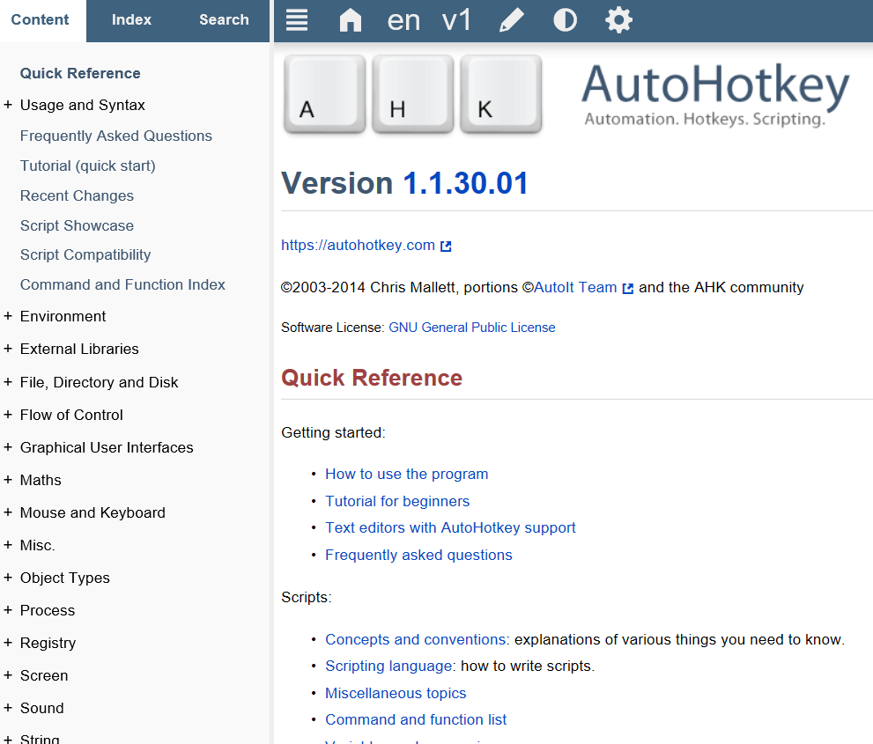Open Recent Changes in sidebar
The height and width of the screenshot is (744, 873).
(x=77, y=195)
